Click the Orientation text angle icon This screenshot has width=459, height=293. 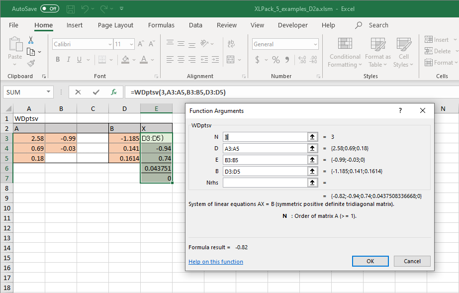pos(204,44)
